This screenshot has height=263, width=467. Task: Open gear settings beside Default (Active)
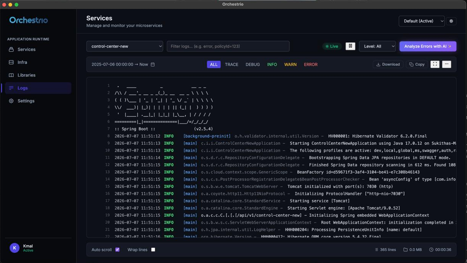coord(451,21)
